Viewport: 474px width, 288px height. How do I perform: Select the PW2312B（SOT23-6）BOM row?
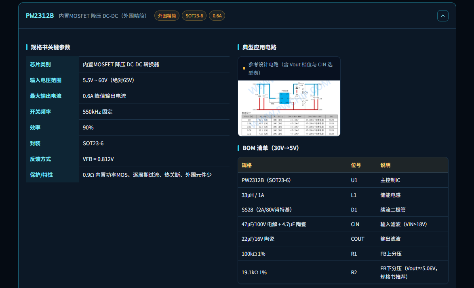343,180
